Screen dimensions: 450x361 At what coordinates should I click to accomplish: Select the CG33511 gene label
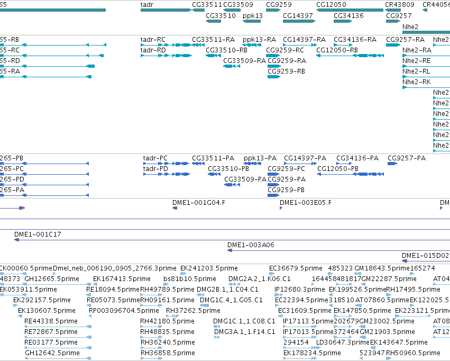click(207, 5)
